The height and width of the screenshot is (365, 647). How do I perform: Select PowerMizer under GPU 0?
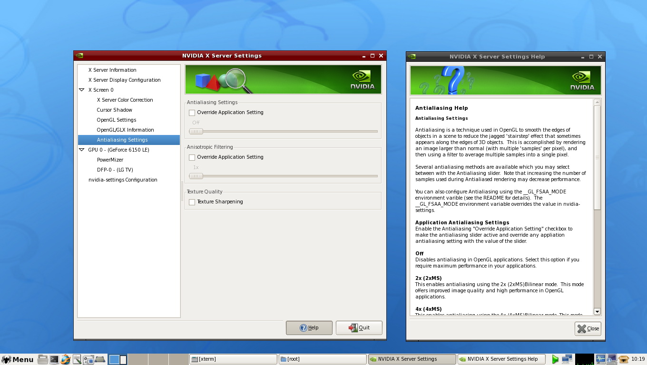(x=110, y=160)
